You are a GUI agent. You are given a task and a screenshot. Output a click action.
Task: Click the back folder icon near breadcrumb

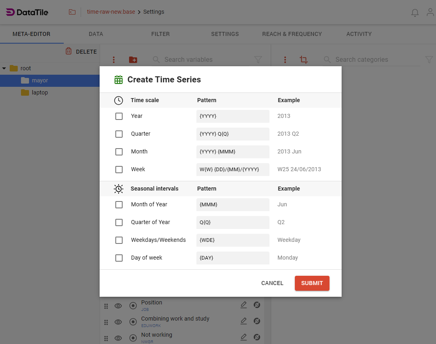click(72, 12)
